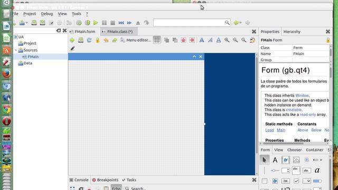The height and width of the screenshot is (190, 338).
Task: Collapse the Sources folder in the project tree
Action: coord(16,50)
